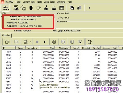The height and width of the screenshot is (93, 123).
Task: Click the gear and computer settings icon
Action: coord(23,8)
